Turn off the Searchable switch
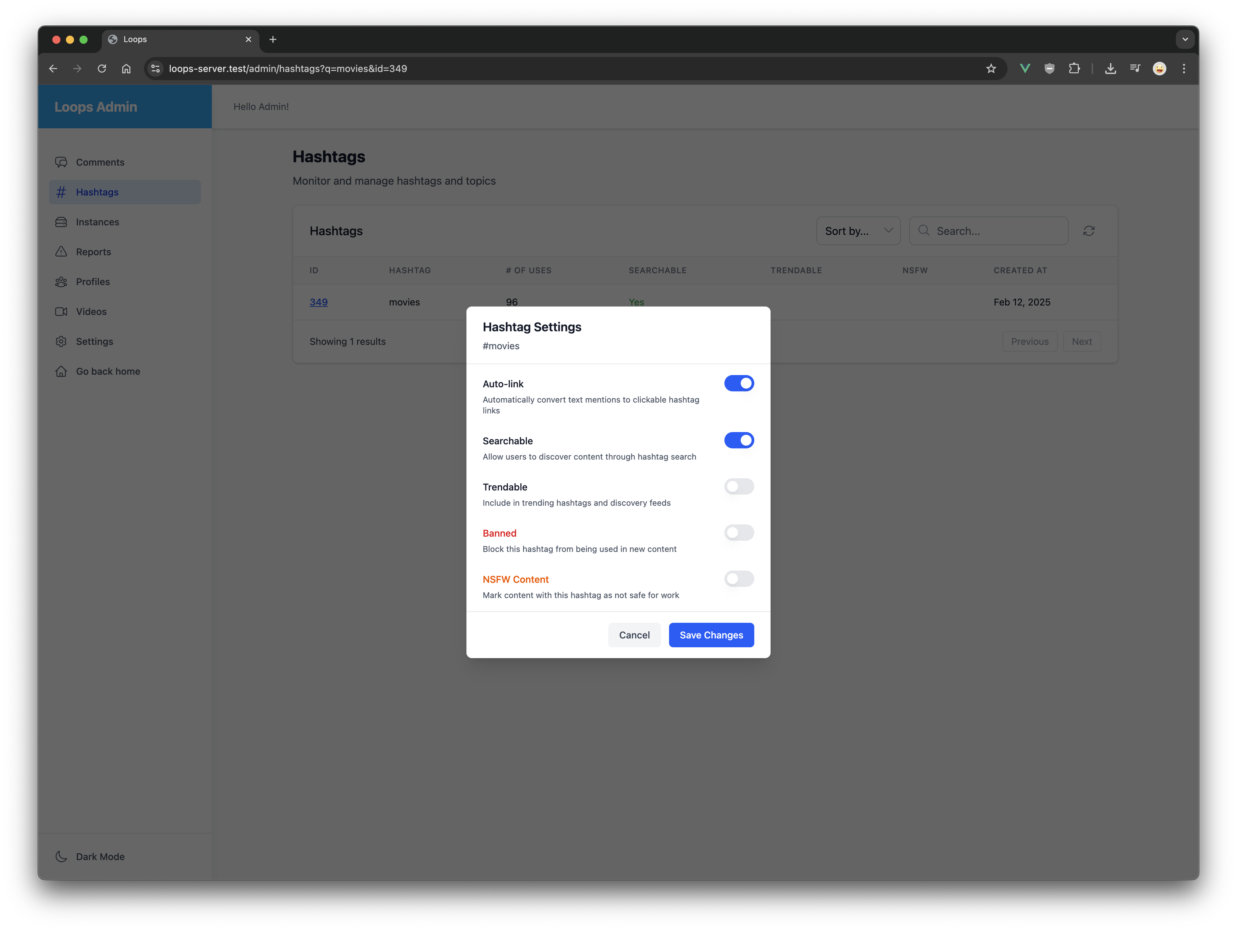The height and width of the screenshot is (930, 1237). [x=738, y=440]
